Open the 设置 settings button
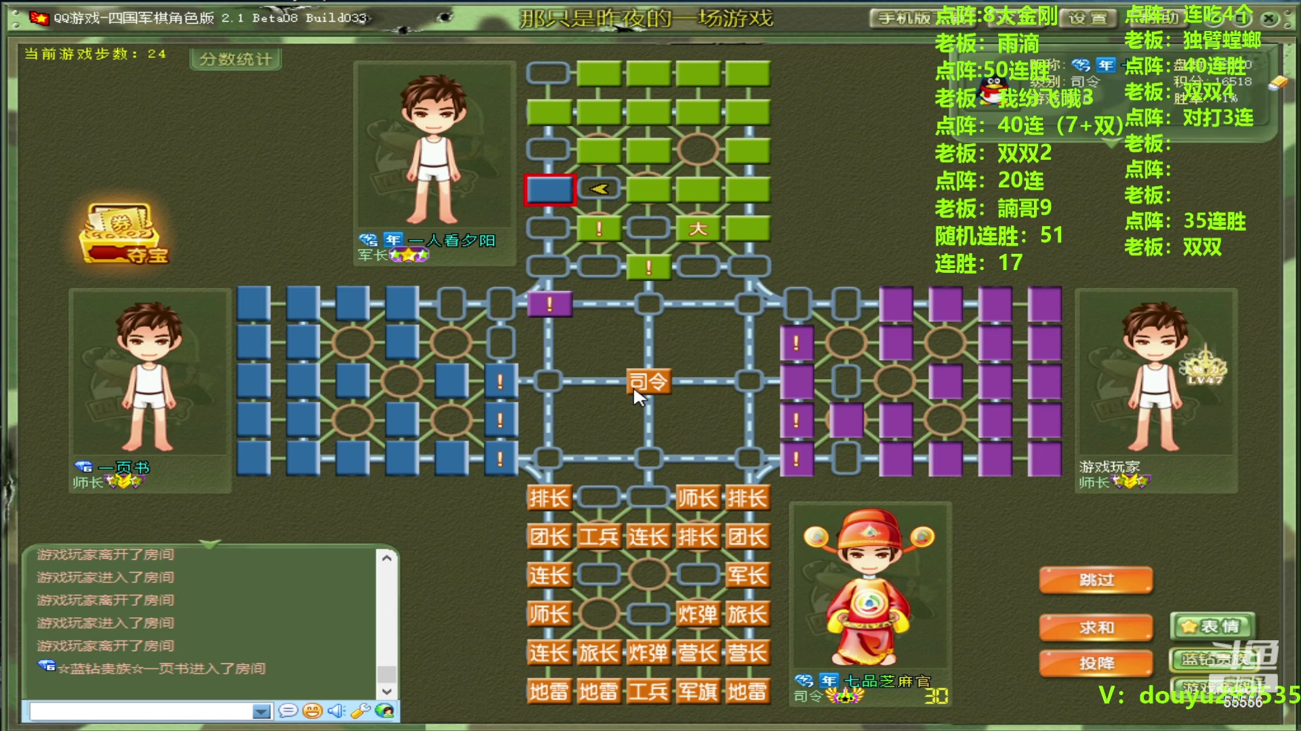This screenshot has width=1301, height=731. coord(1087,18)
